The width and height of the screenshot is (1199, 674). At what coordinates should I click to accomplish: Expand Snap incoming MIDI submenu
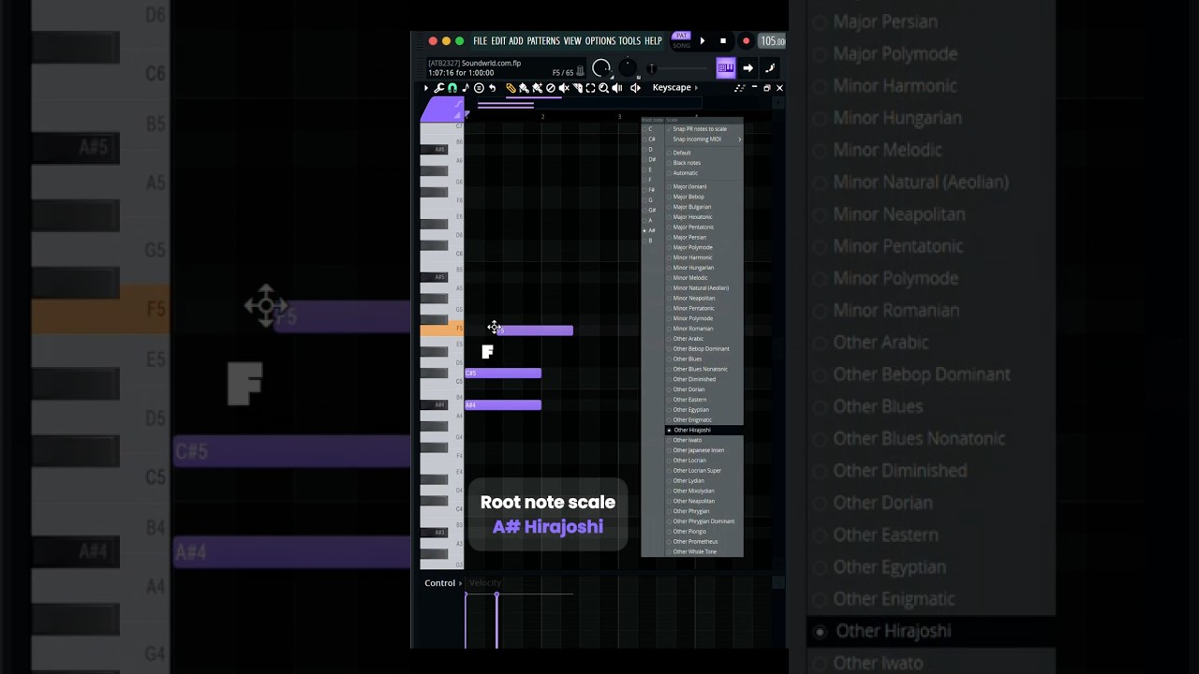(x=703, y=139)
